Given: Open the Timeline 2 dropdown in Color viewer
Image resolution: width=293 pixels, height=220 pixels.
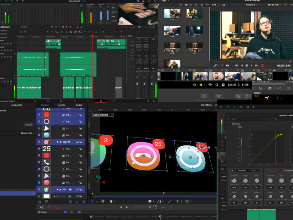Looking at the screenshot, I should pyautogui.click(x=251, y=5).
